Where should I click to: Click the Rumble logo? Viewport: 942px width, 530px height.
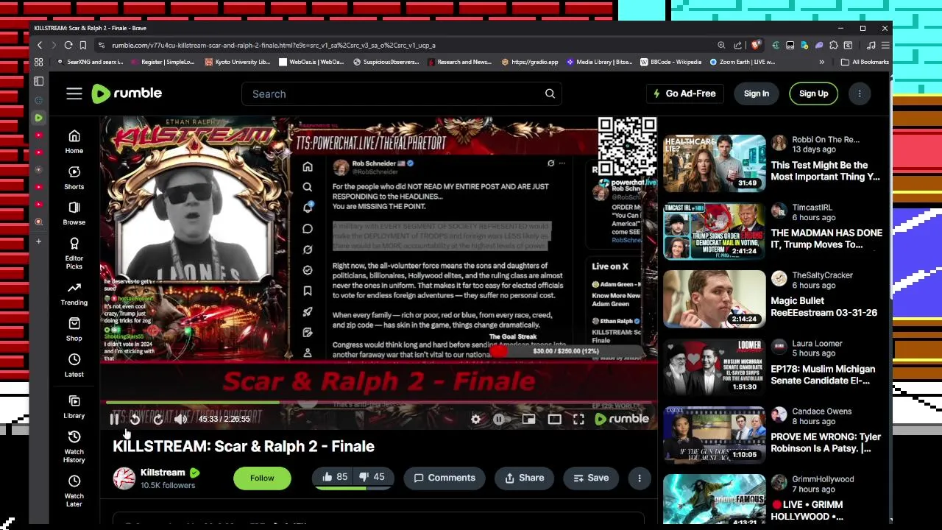[x=127, y=93]
